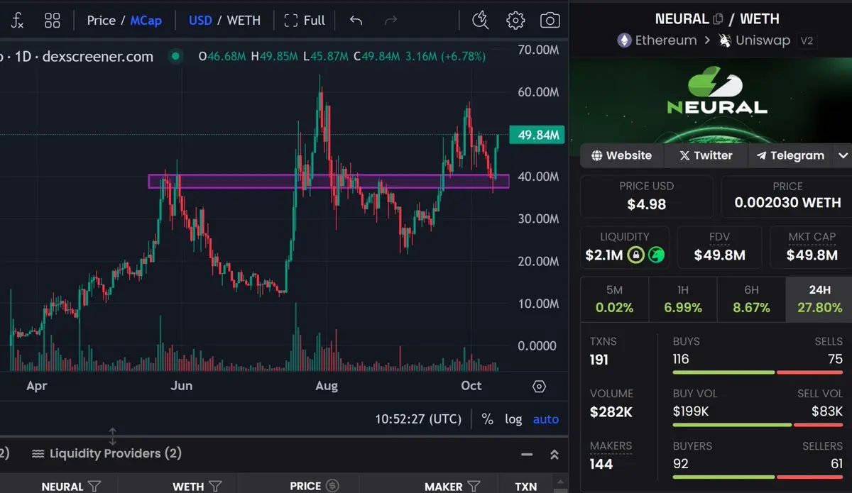Click the SELL VOL $83K value

[827, 411]
